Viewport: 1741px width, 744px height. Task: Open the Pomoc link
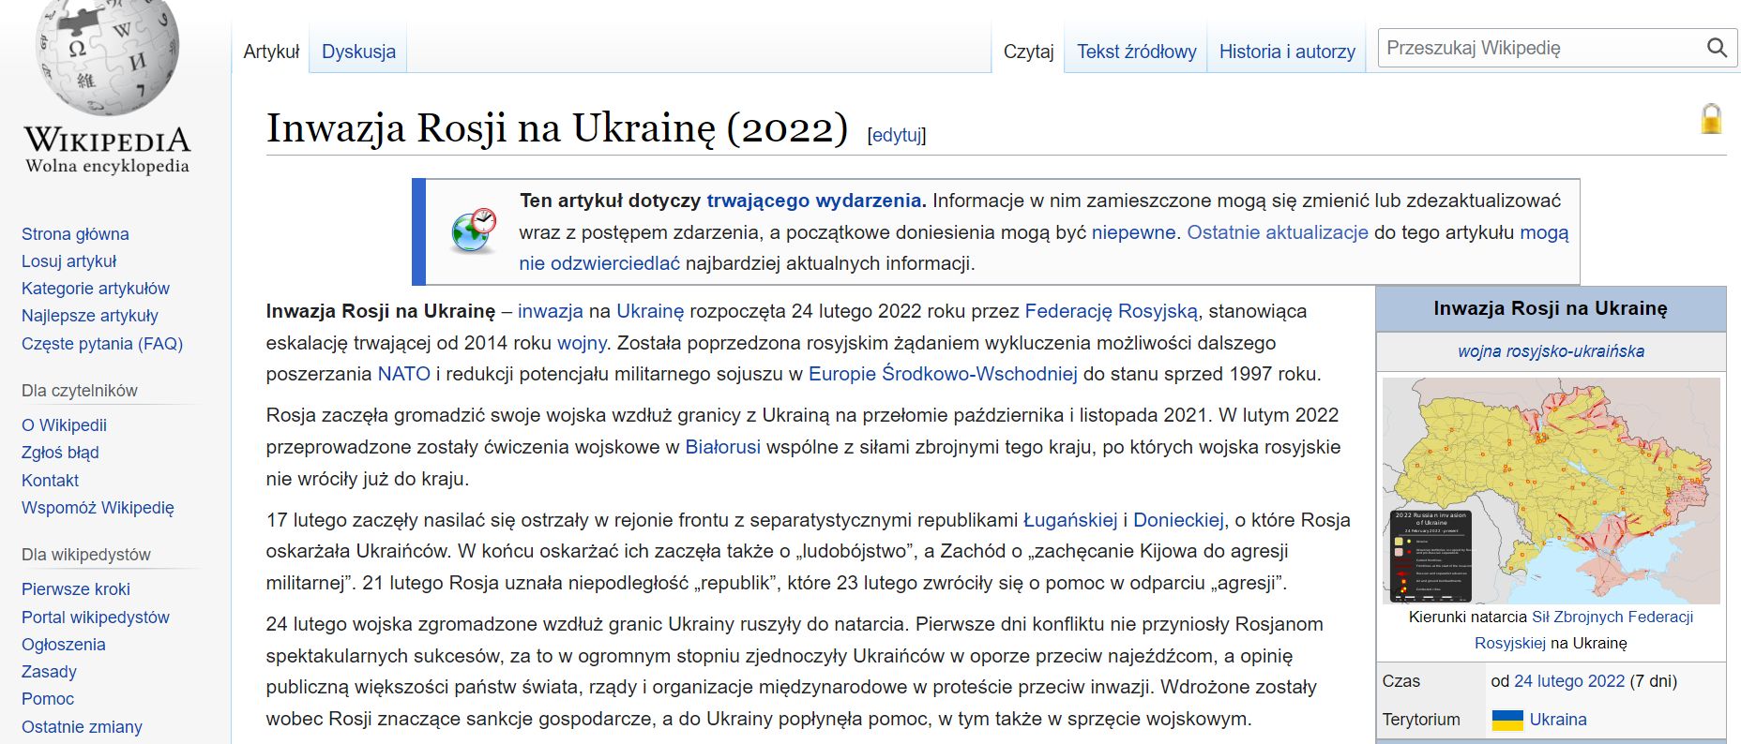coord(48,699)
